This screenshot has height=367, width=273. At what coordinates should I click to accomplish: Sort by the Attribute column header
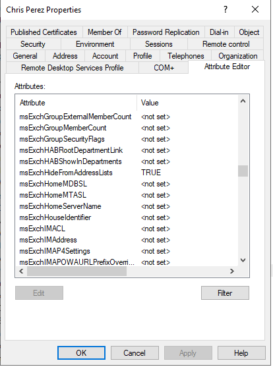click(76, 103)
